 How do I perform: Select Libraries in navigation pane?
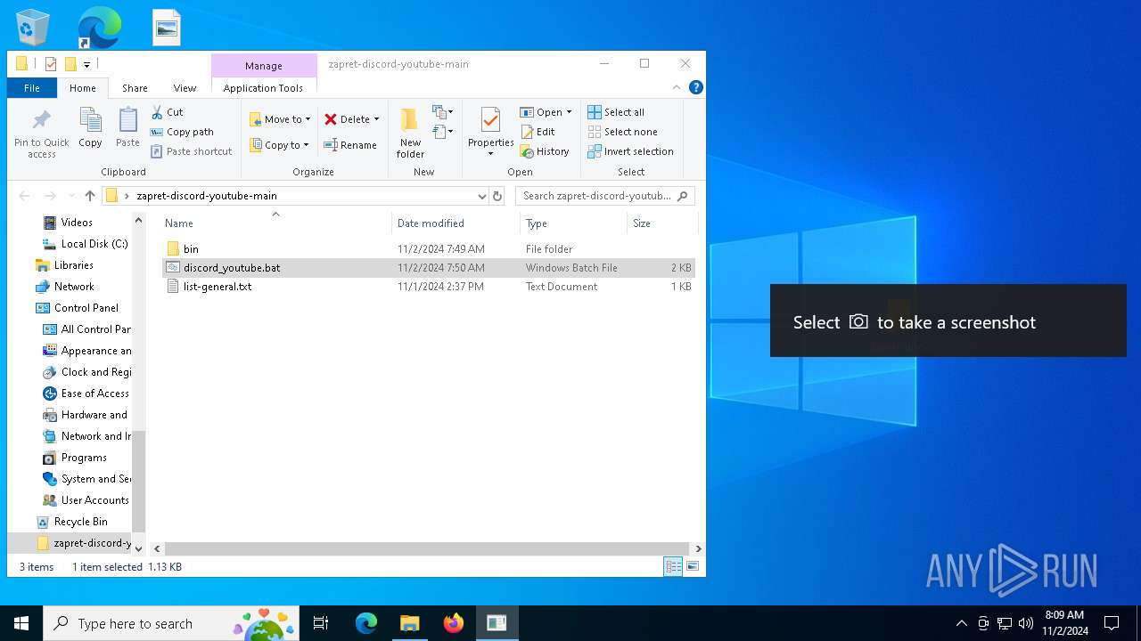click(x=73, y=265)
